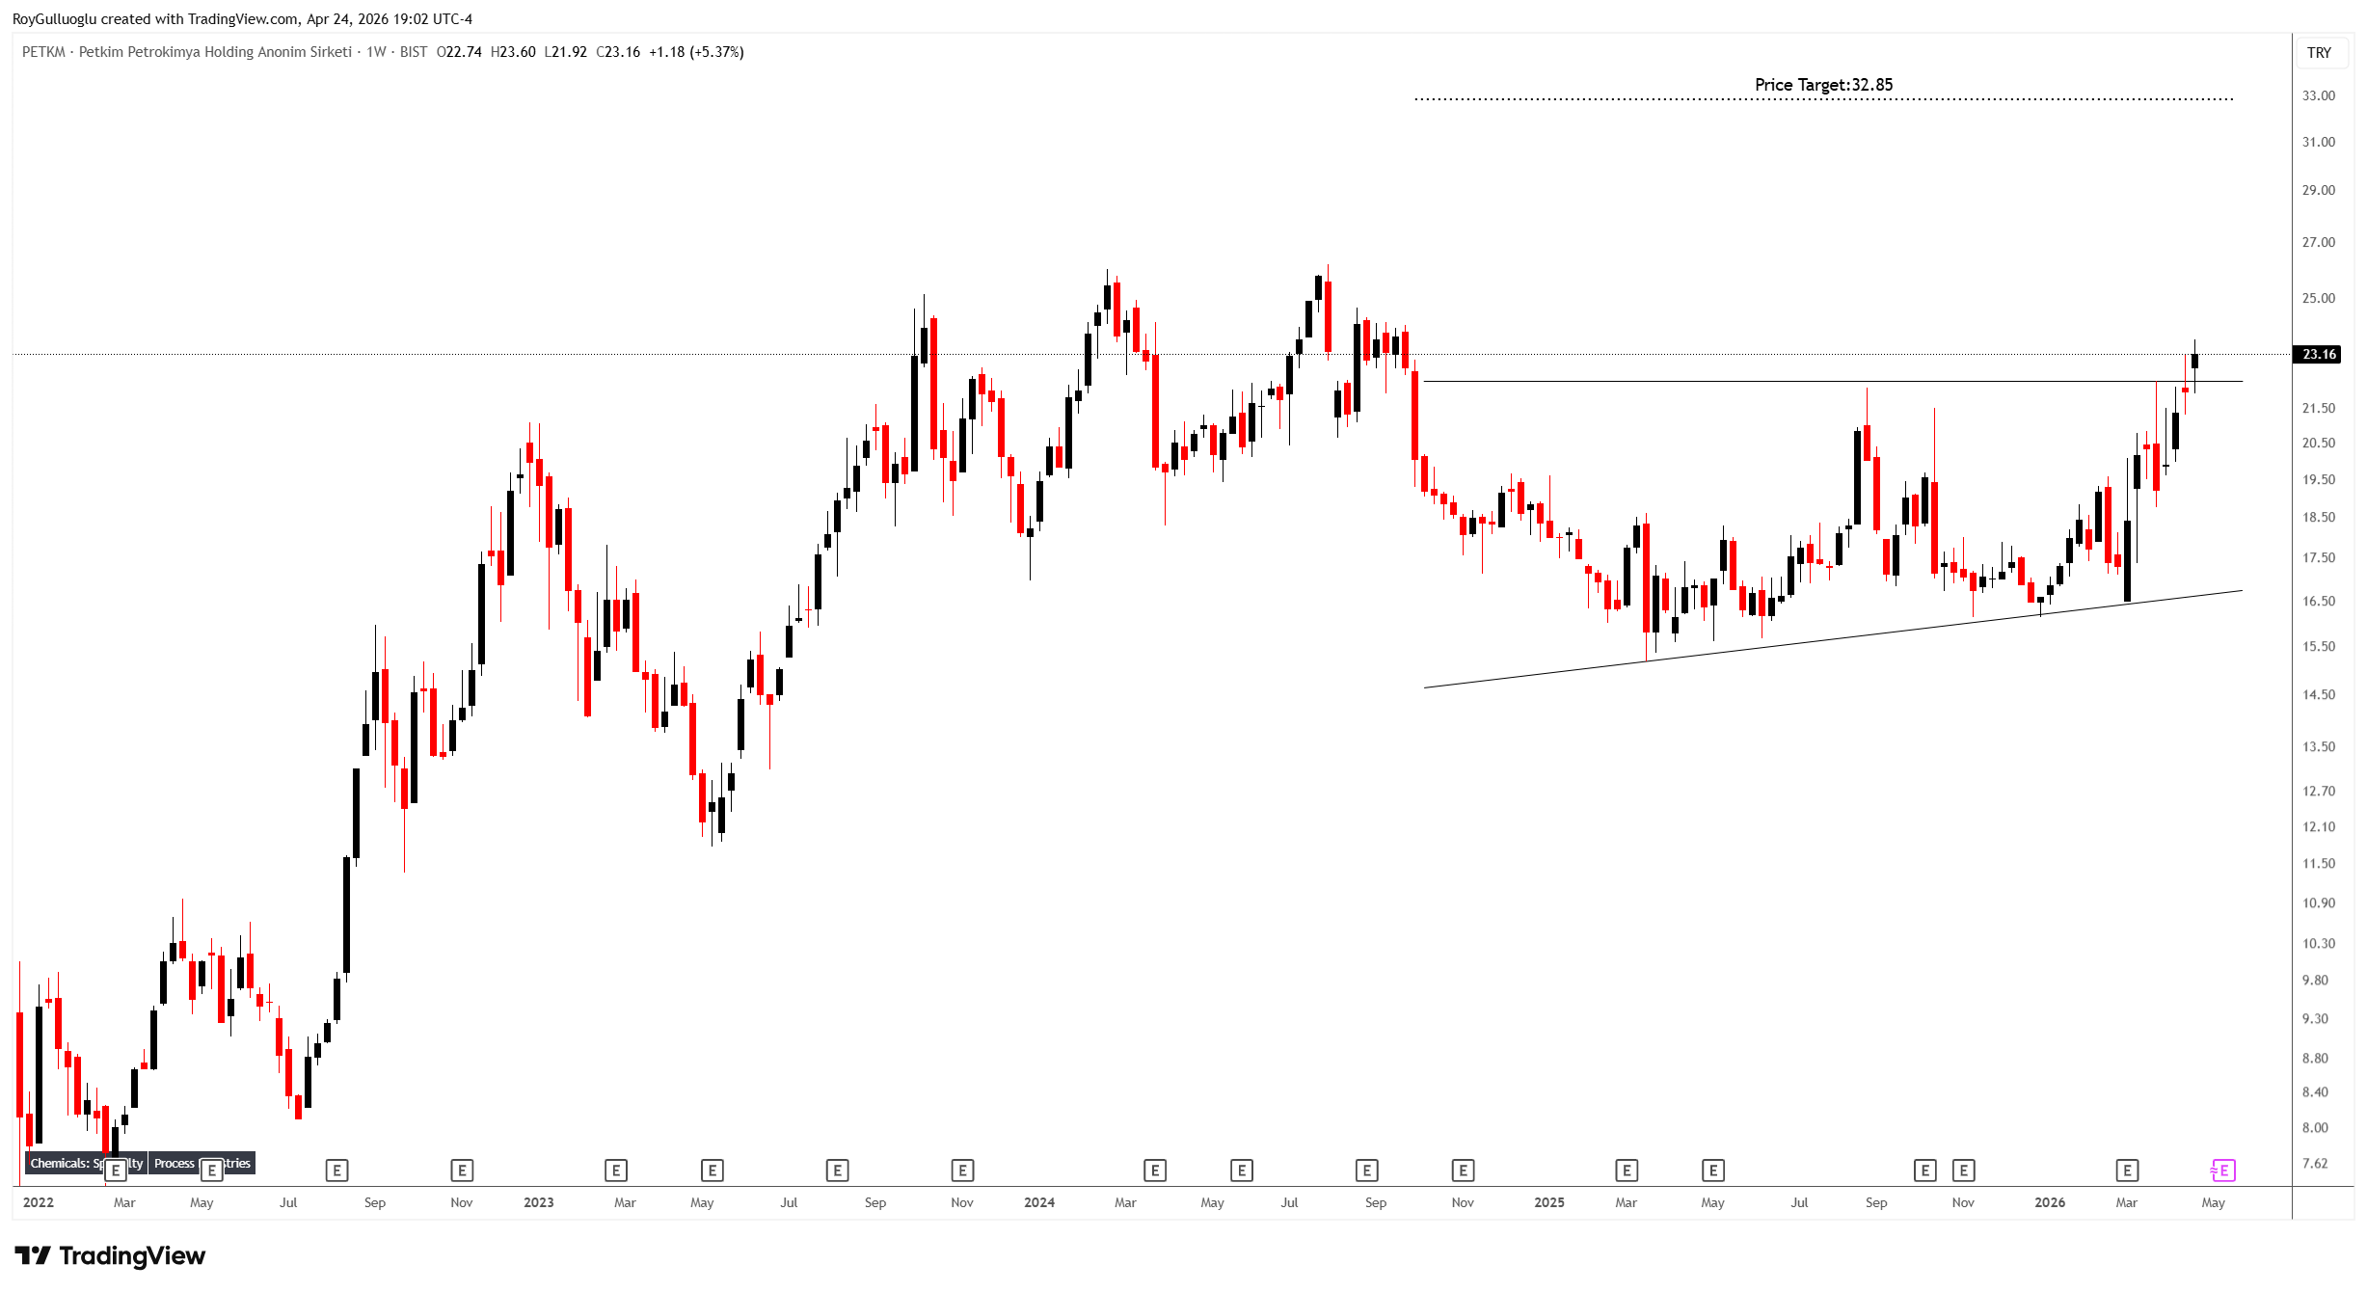This screenshot has height=1292, width=2367.
Task: Click the 2026 label on time axis
Action: 2049,1202
